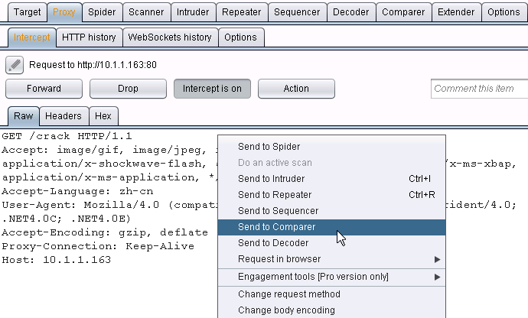Choose Change body encoding
This screenshot has height=318, width=528.
pos(331,310)
